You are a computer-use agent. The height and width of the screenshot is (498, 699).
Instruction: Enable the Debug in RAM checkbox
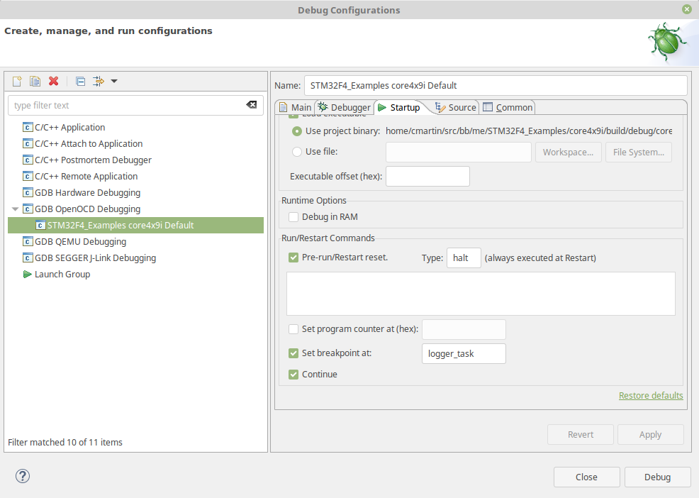[x=293, y=216]
